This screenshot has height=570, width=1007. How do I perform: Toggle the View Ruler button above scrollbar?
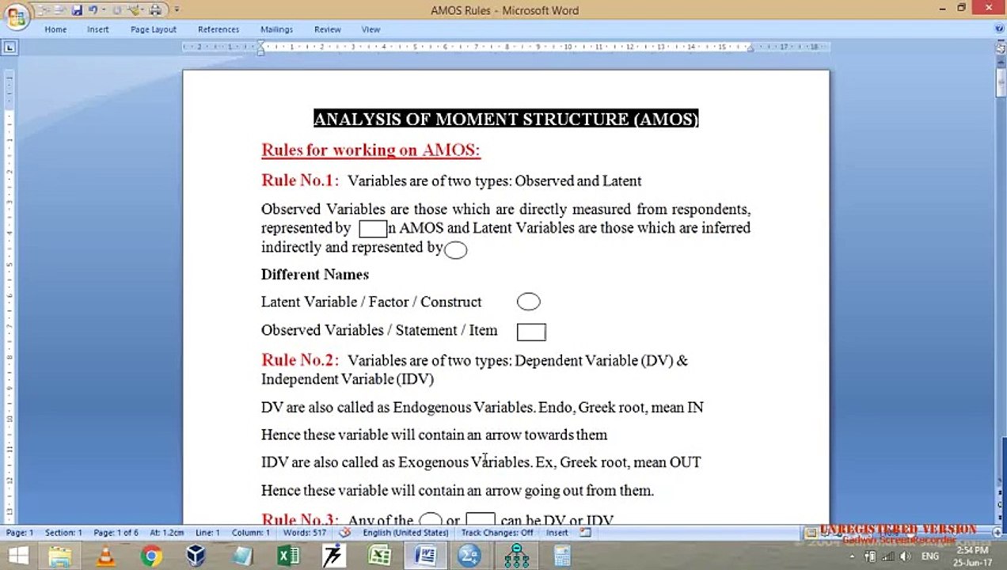coord(1000,47)
